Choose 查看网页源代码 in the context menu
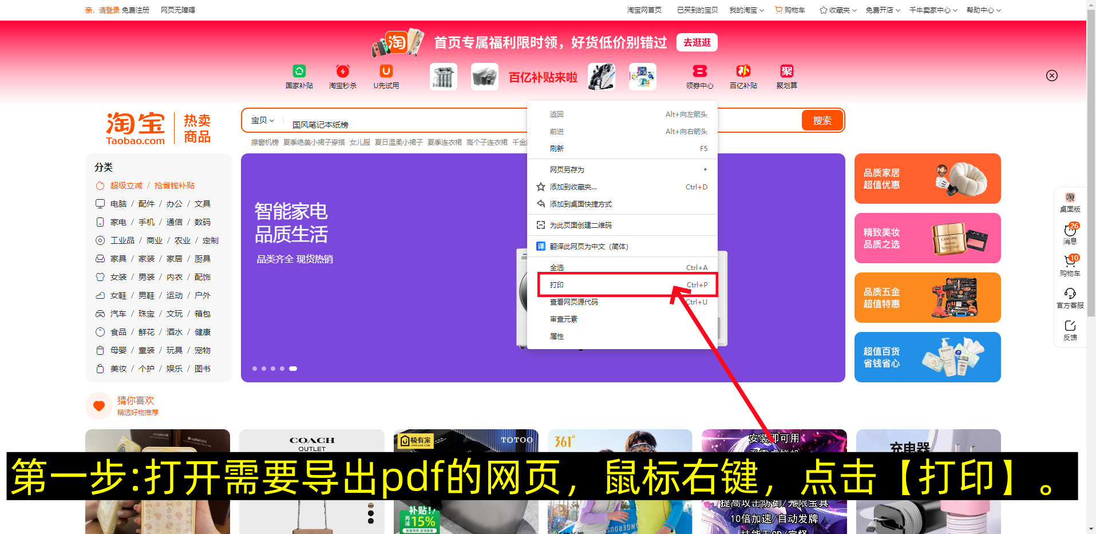Image resolution: width=1096 pixels, height=534 pixels. [622, 302]
